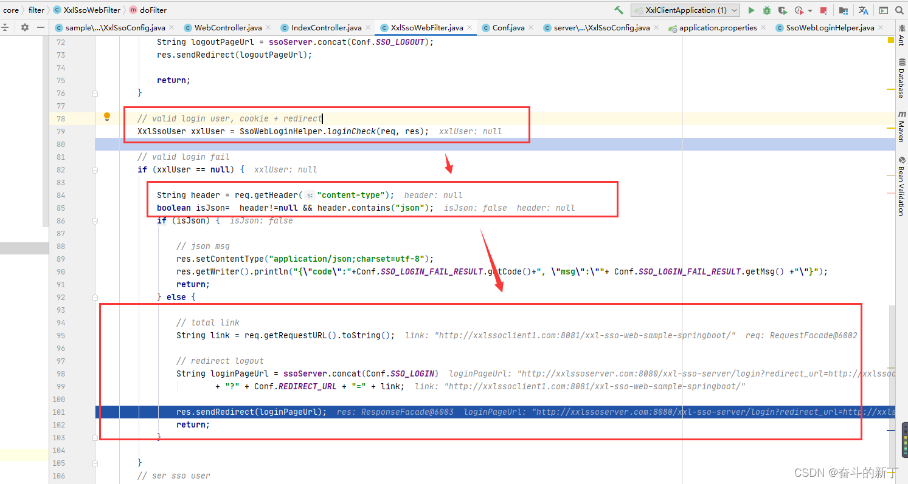Click the Build project hammer icon
This screenshot has height=484, width=908.
tap(619, 10)
